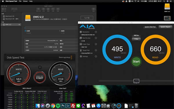Click the screenshot thumbnail on the desktop
This screenshot has height=109, width=174.
tap(167, 18)
